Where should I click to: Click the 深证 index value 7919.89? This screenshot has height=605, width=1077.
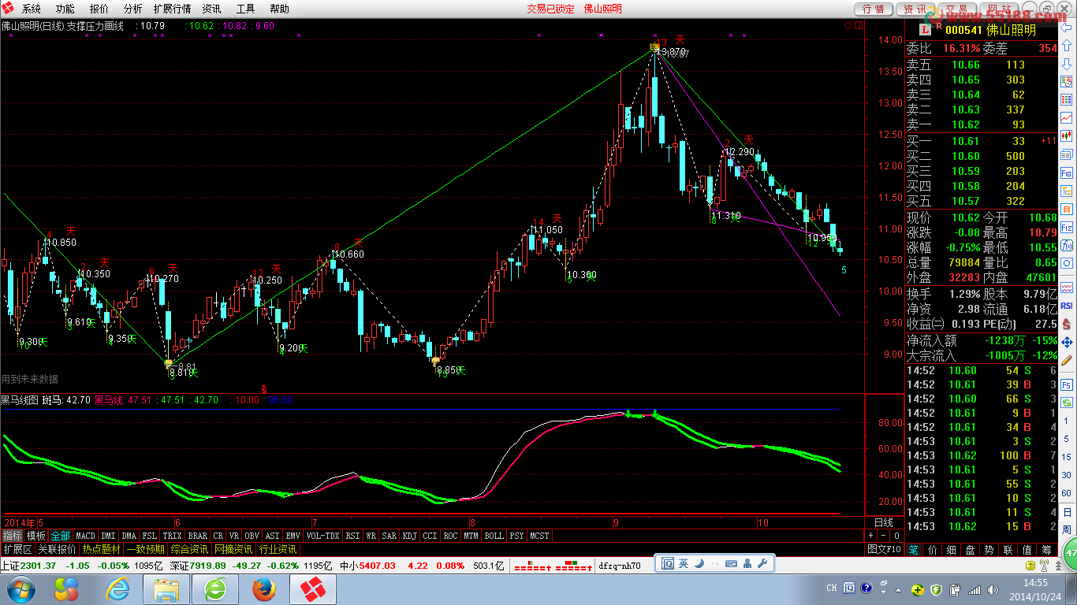[209, 566]
